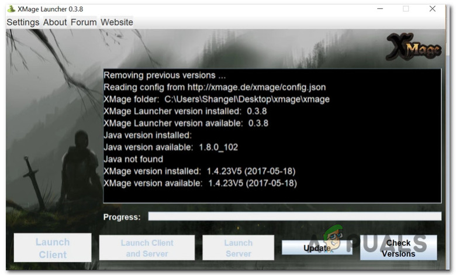Open the Settings menu
The width and height of the screenshot is (456, 275).
tap(23, 22)
